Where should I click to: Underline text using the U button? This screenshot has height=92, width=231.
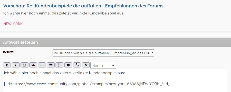coord(24,65)
